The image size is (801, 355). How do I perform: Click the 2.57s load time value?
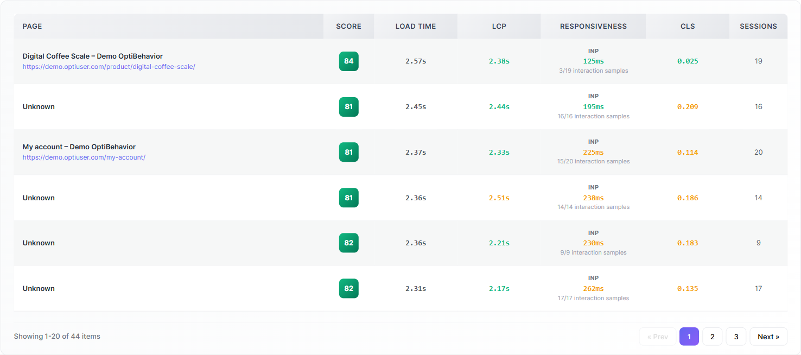click(x=416, y=61)
